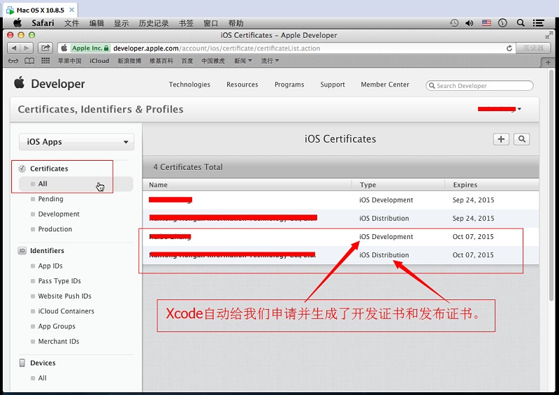The height and width of the screenshot is (395, 559).
Task: Open Spotlight search in menu bar
Action: click(x=521, y=23)
